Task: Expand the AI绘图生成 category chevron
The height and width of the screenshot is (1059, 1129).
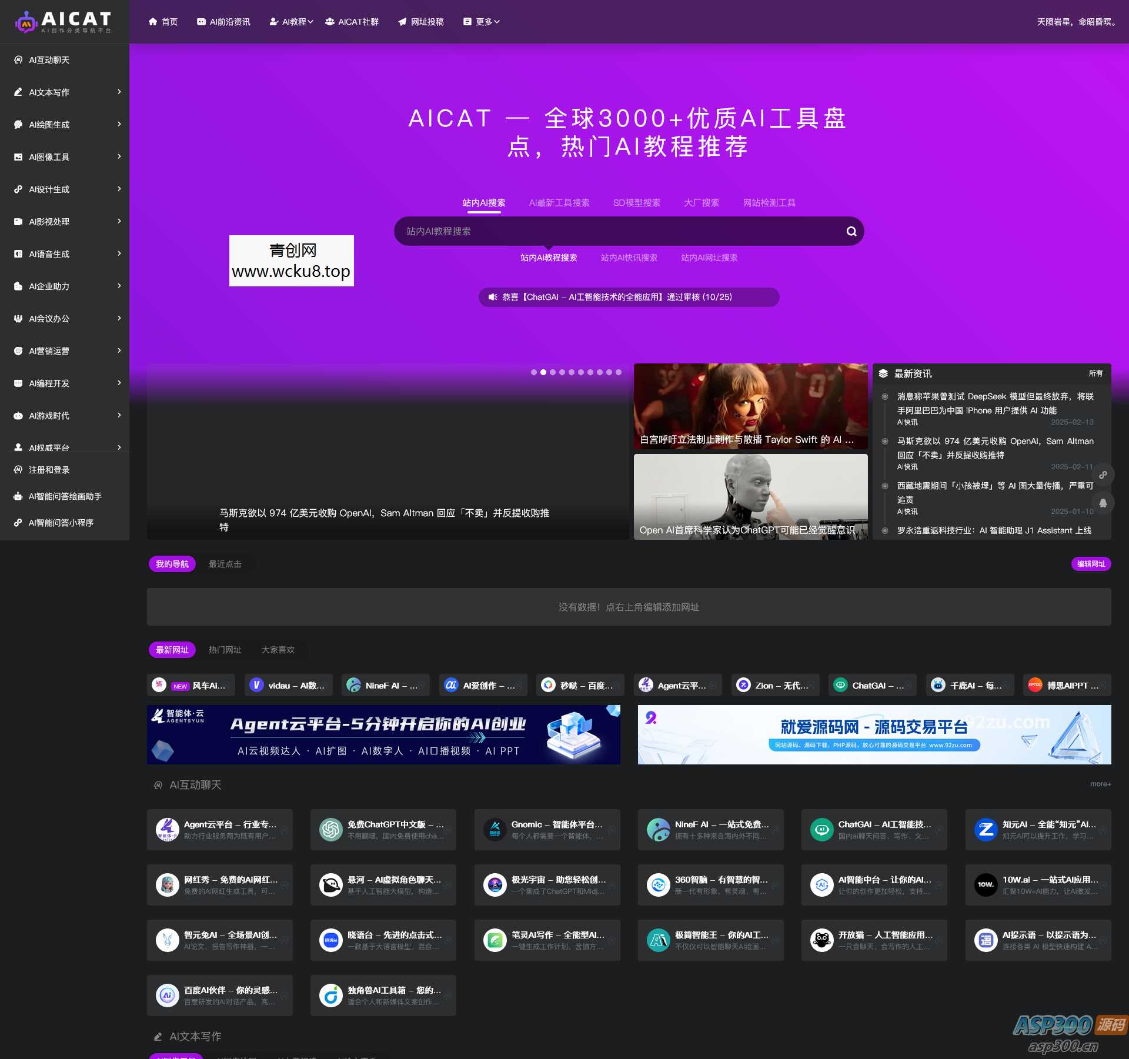Action: click(119, 125)
